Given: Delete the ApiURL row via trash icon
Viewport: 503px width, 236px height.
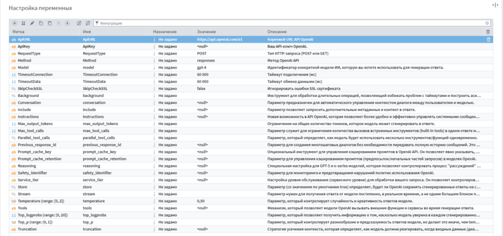Looking at the screenshot, I should coord(488,39).
